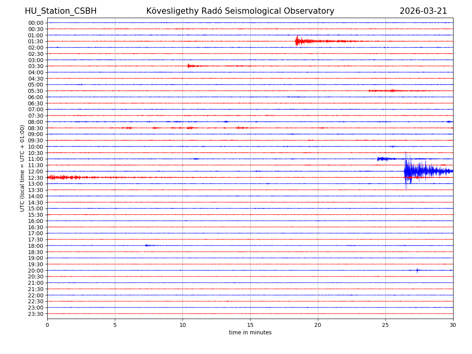Screen dimensions: 472x354
Task: Click the 15 minute x-axis tick label
Action: click(x=250, y=325)
